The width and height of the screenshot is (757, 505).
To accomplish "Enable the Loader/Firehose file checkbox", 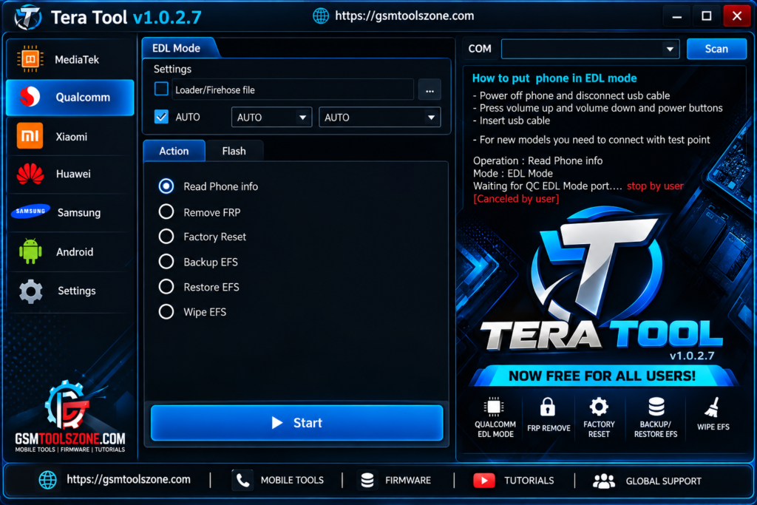I will (x=161, y=89).
